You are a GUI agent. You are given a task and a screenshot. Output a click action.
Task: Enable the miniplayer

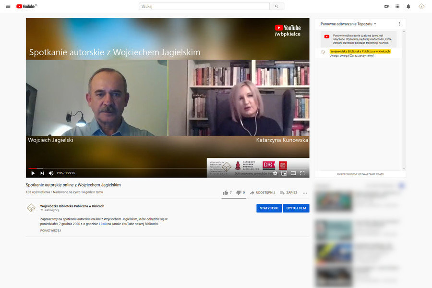[x=284, y=173]
